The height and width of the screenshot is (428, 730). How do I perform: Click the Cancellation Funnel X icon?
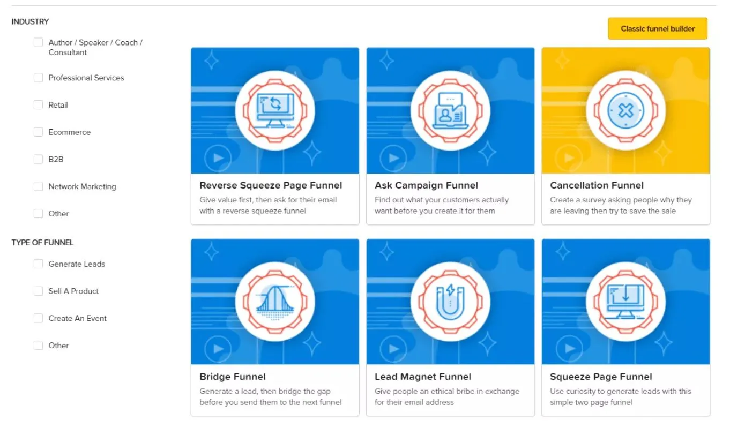point(625,111)
